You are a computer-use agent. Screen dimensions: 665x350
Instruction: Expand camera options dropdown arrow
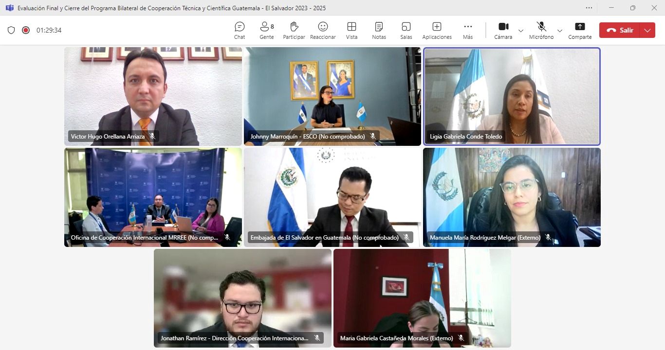[x=521, y=31]
